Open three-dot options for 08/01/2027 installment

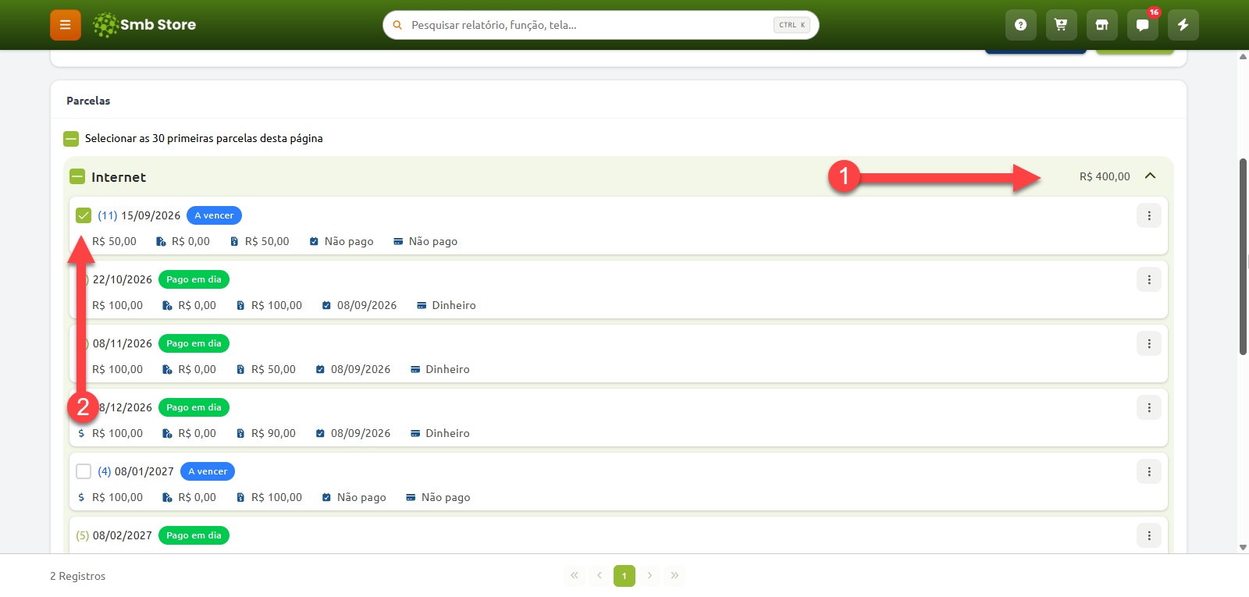(1149, 471)
